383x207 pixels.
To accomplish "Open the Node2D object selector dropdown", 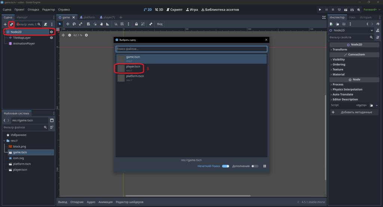I will click(x=351, y=30).
